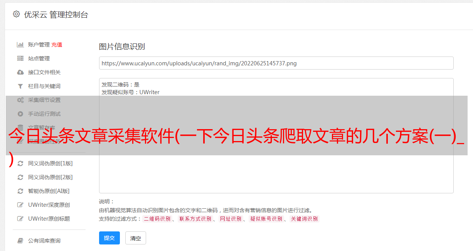
Task: Go to 采集细节设置
Action: pos(44,100)
